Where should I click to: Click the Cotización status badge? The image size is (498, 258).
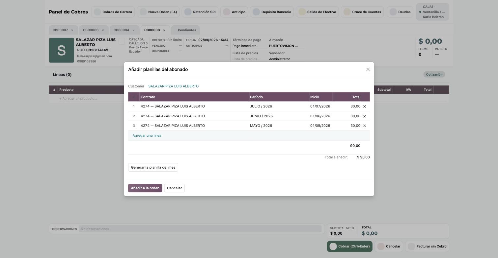[434, 75]
